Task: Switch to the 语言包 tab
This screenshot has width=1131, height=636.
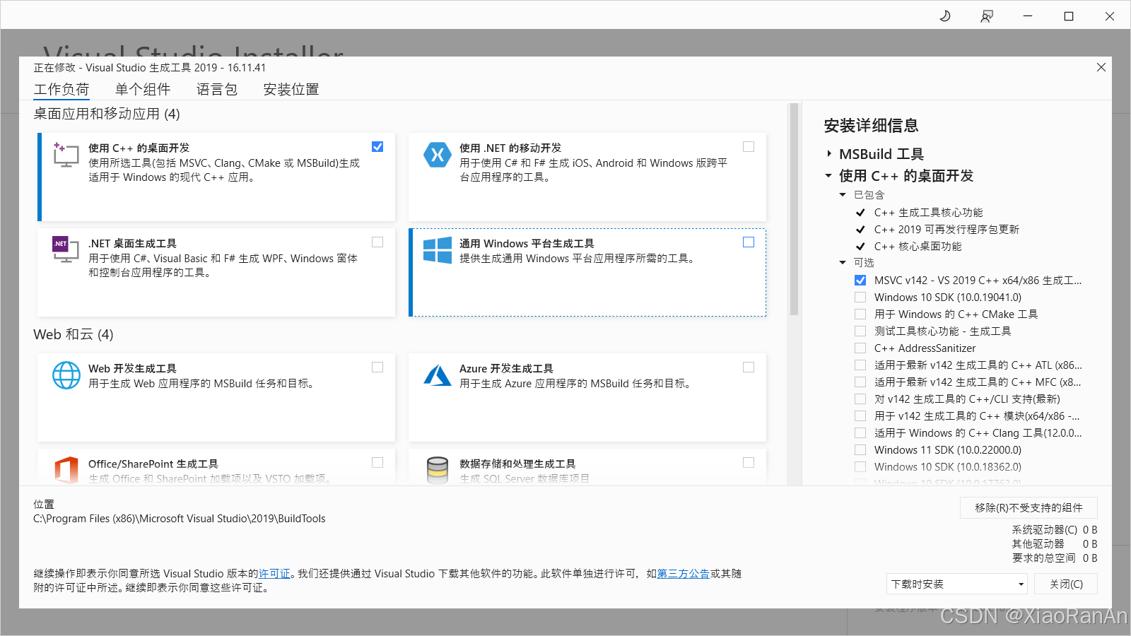Action: [x=217, y=90]
